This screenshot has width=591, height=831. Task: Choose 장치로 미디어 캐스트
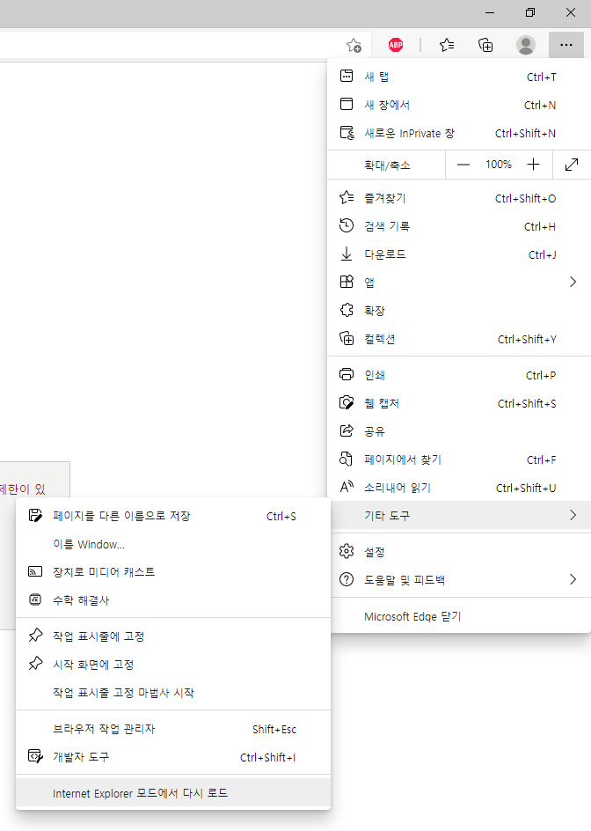pos(173,572)
